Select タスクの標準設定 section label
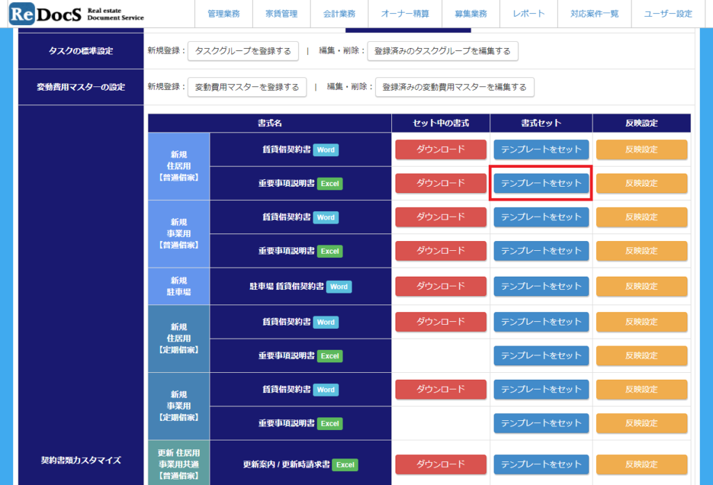713x485 pixels. pyautogui.click(x=81, y=51)
